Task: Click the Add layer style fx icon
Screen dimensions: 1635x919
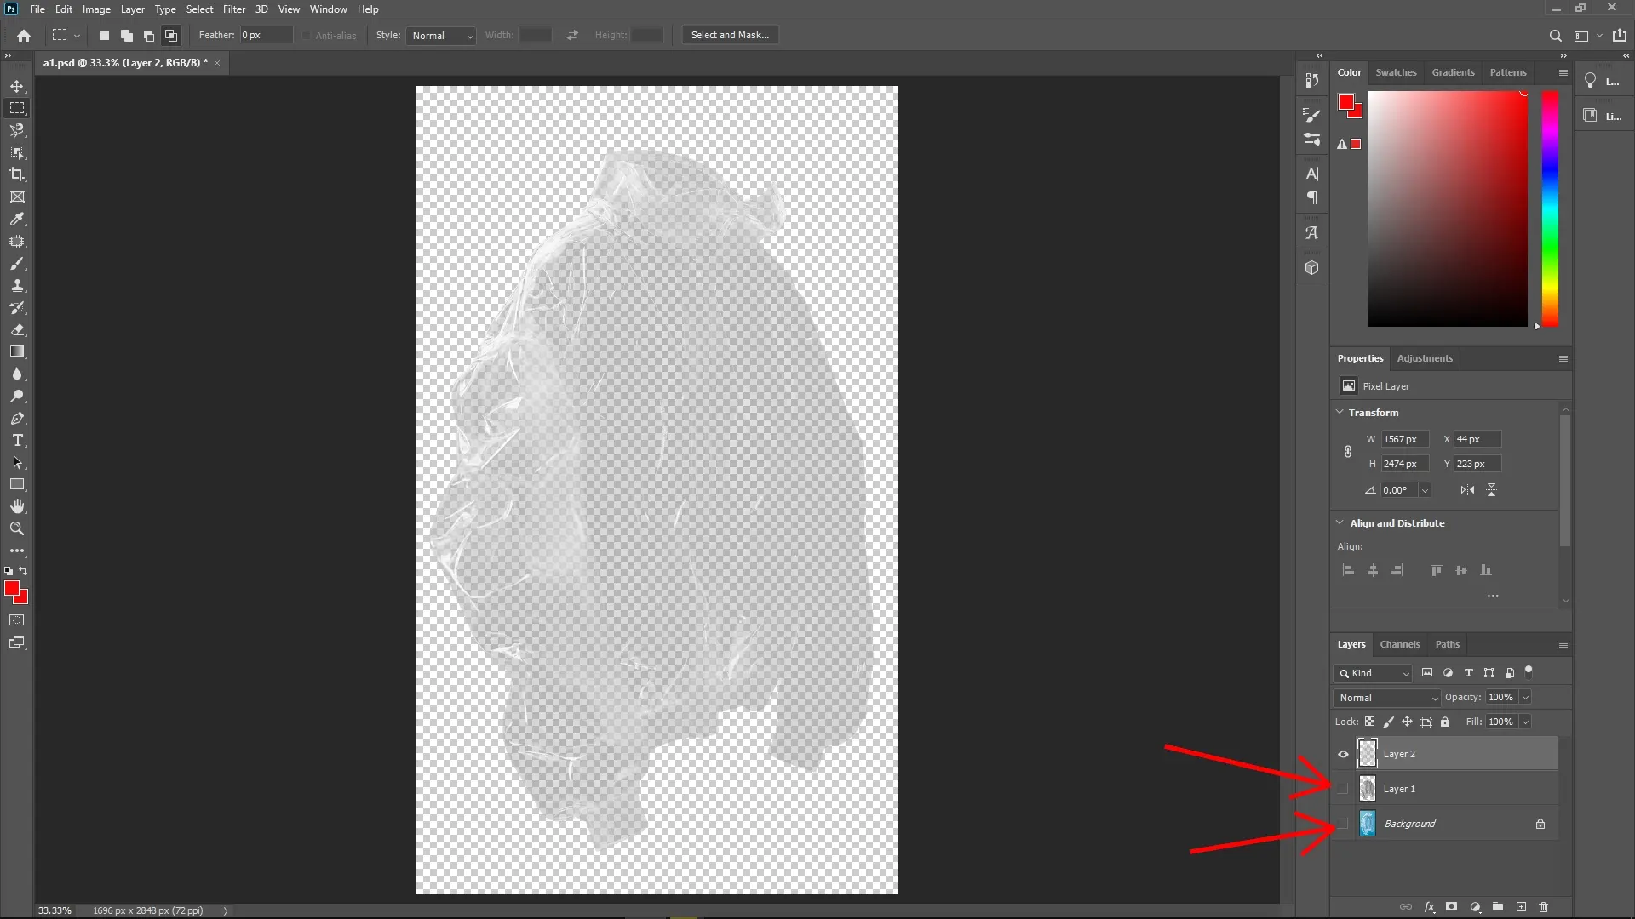Action: click(1429, 907)
